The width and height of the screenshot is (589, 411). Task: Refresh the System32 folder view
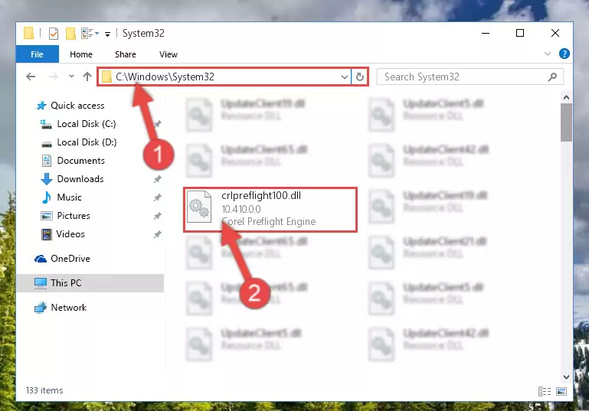tap(359, 77)
